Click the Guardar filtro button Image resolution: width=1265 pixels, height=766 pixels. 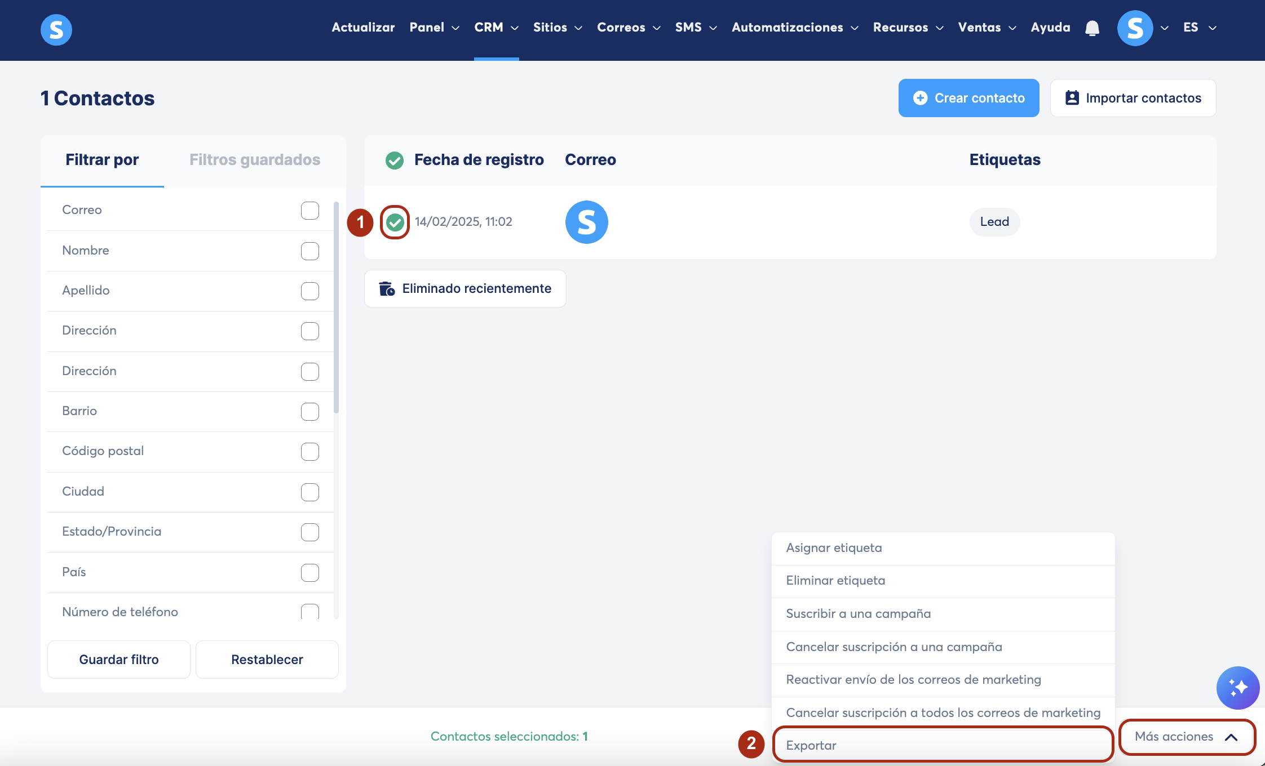click(x=119, y=660)
